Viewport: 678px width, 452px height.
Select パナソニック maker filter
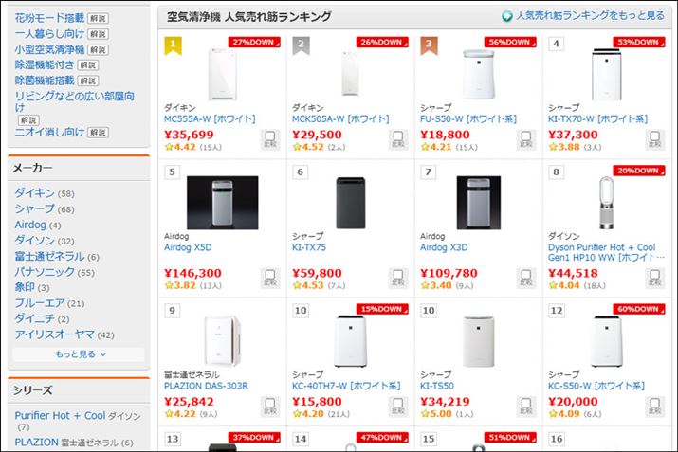tap(41, 272)
